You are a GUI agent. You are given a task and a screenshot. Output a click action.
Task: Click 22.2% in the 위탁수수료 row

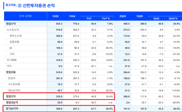177,36
